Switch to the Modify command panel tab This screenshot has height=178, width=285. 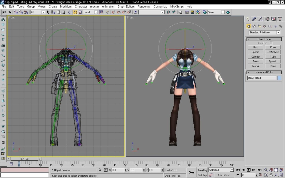[254, 19]
